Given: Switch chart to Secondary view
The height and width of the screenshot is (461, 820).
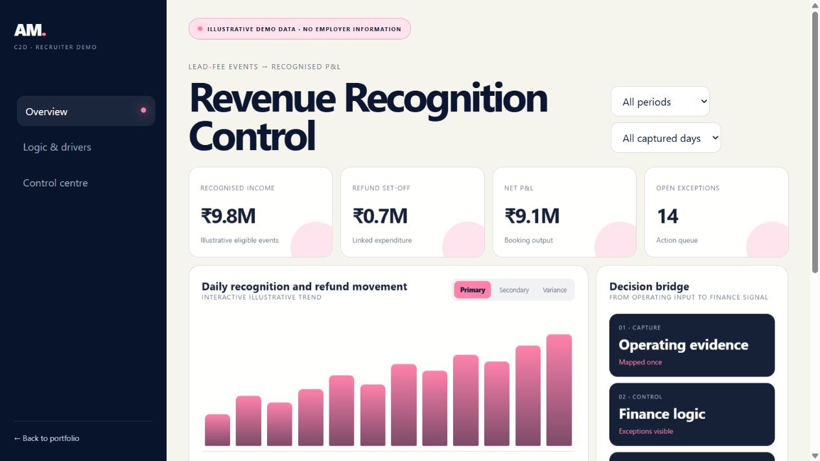Looking at the screenshot, I should (514, 290).
